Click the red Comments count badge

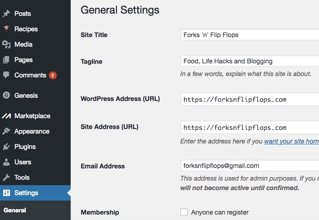[x=53, y=76]
